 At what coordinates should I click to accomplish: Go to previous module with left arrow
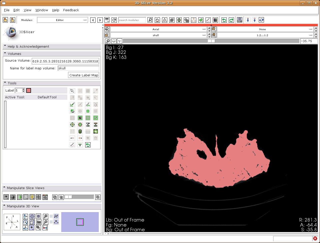click(x=93, y=20)
